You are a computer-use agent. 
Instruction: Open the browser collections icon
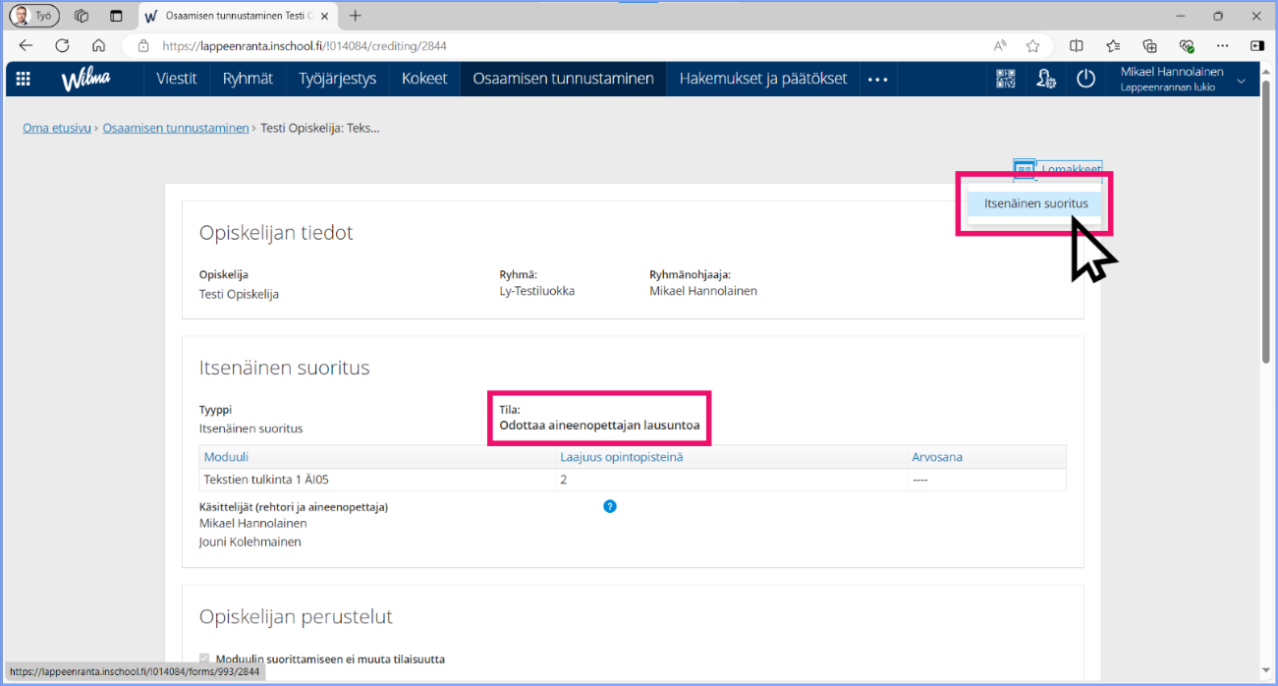click(x=1149, y=45)
